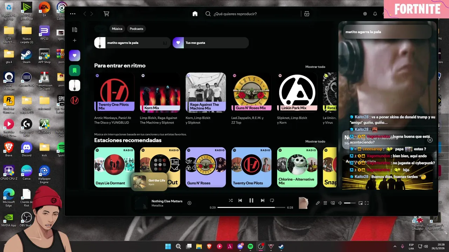
Task: Open Spotify from the taskbar
Action: [x=250, y=246]
